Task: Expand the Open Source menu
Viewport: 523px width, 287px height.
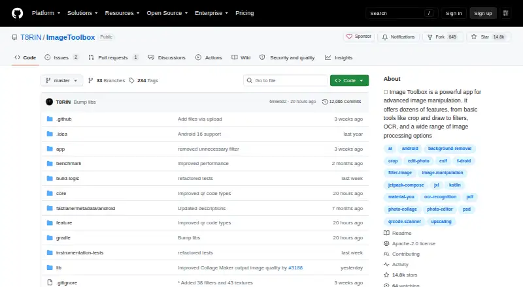Action: pos(167,13)
